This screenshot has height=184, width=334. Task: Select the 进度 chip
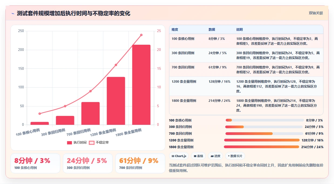215,156
